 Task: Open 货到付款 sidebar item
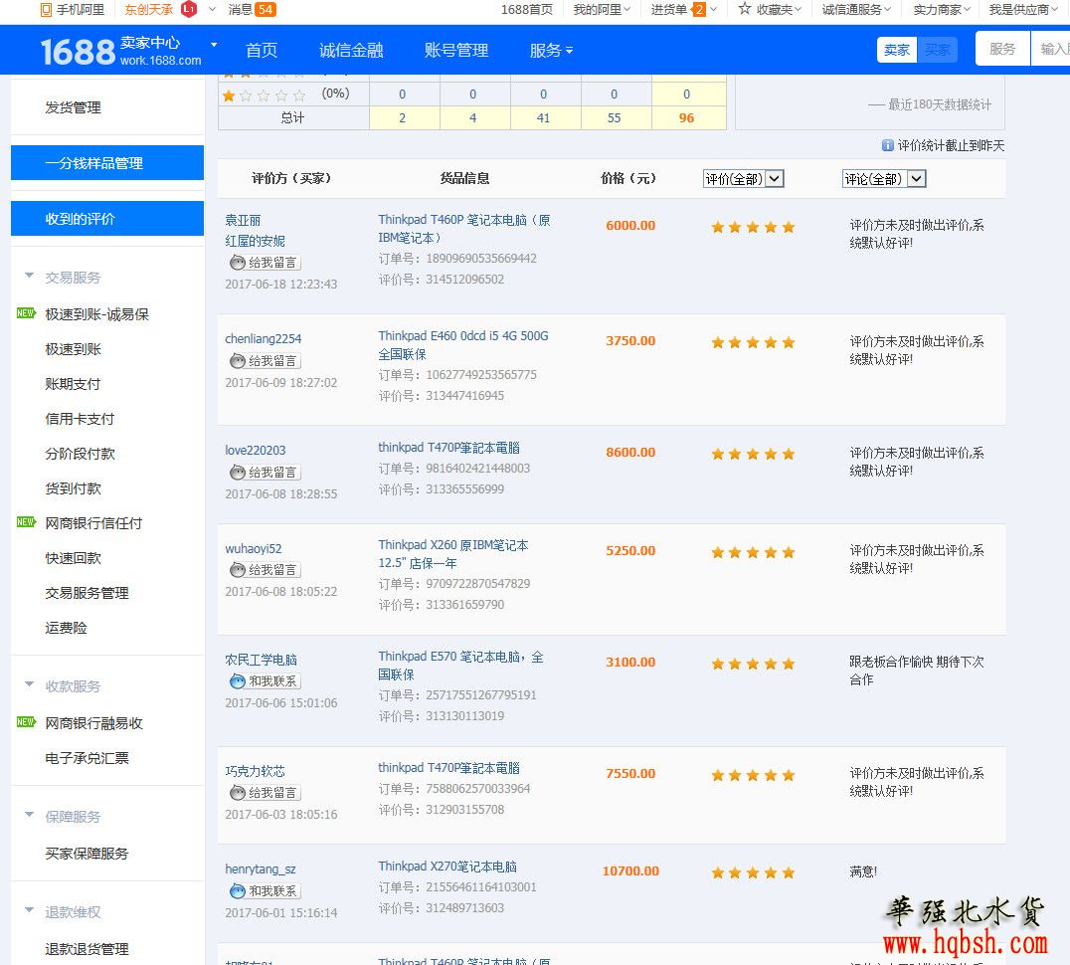click(73, 487)
